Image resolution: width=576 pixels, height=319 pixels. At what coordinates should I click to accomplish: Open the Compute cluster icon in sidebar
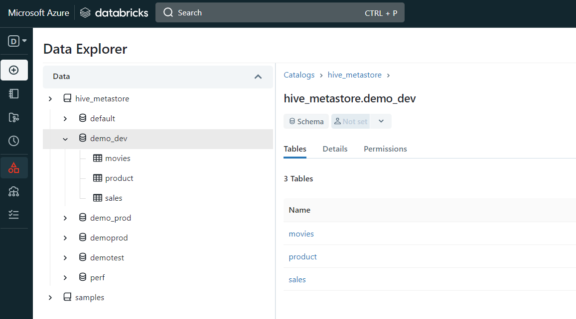click(14, 191)
